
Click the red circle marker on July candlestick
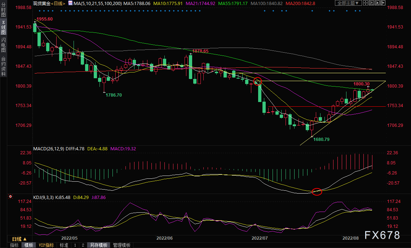coord(257,81)
